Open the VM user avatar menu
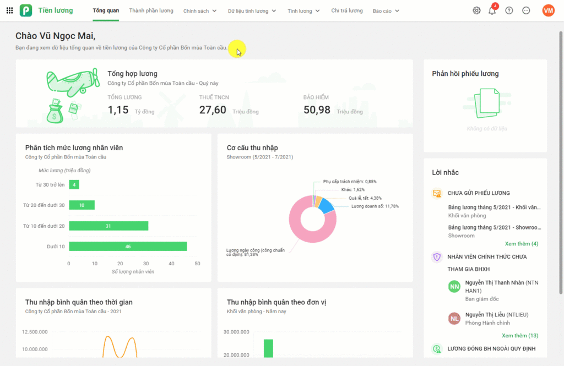Viewport: 564px width, 366px height. [x=548, y=10]
